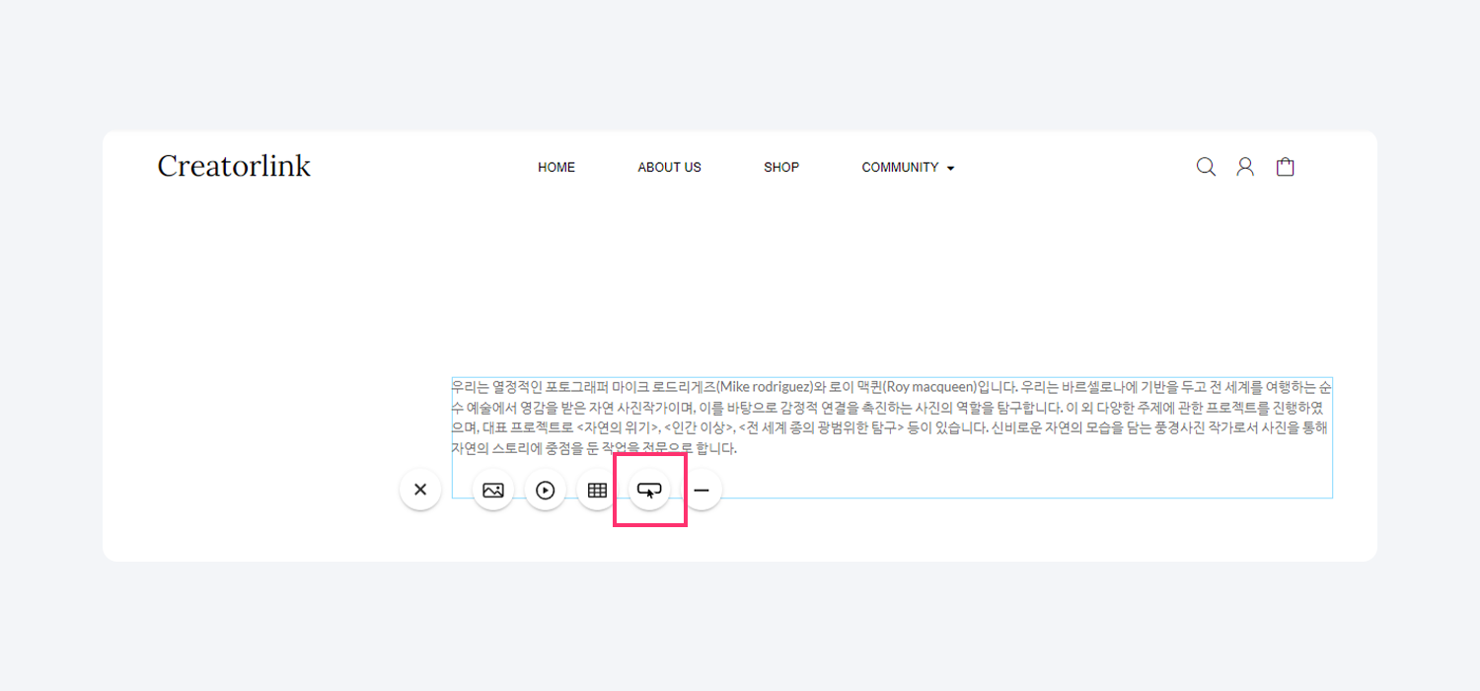Insert an image using the picture icon
This screenshot has height=691, width=1480.
tap(493, 490)
